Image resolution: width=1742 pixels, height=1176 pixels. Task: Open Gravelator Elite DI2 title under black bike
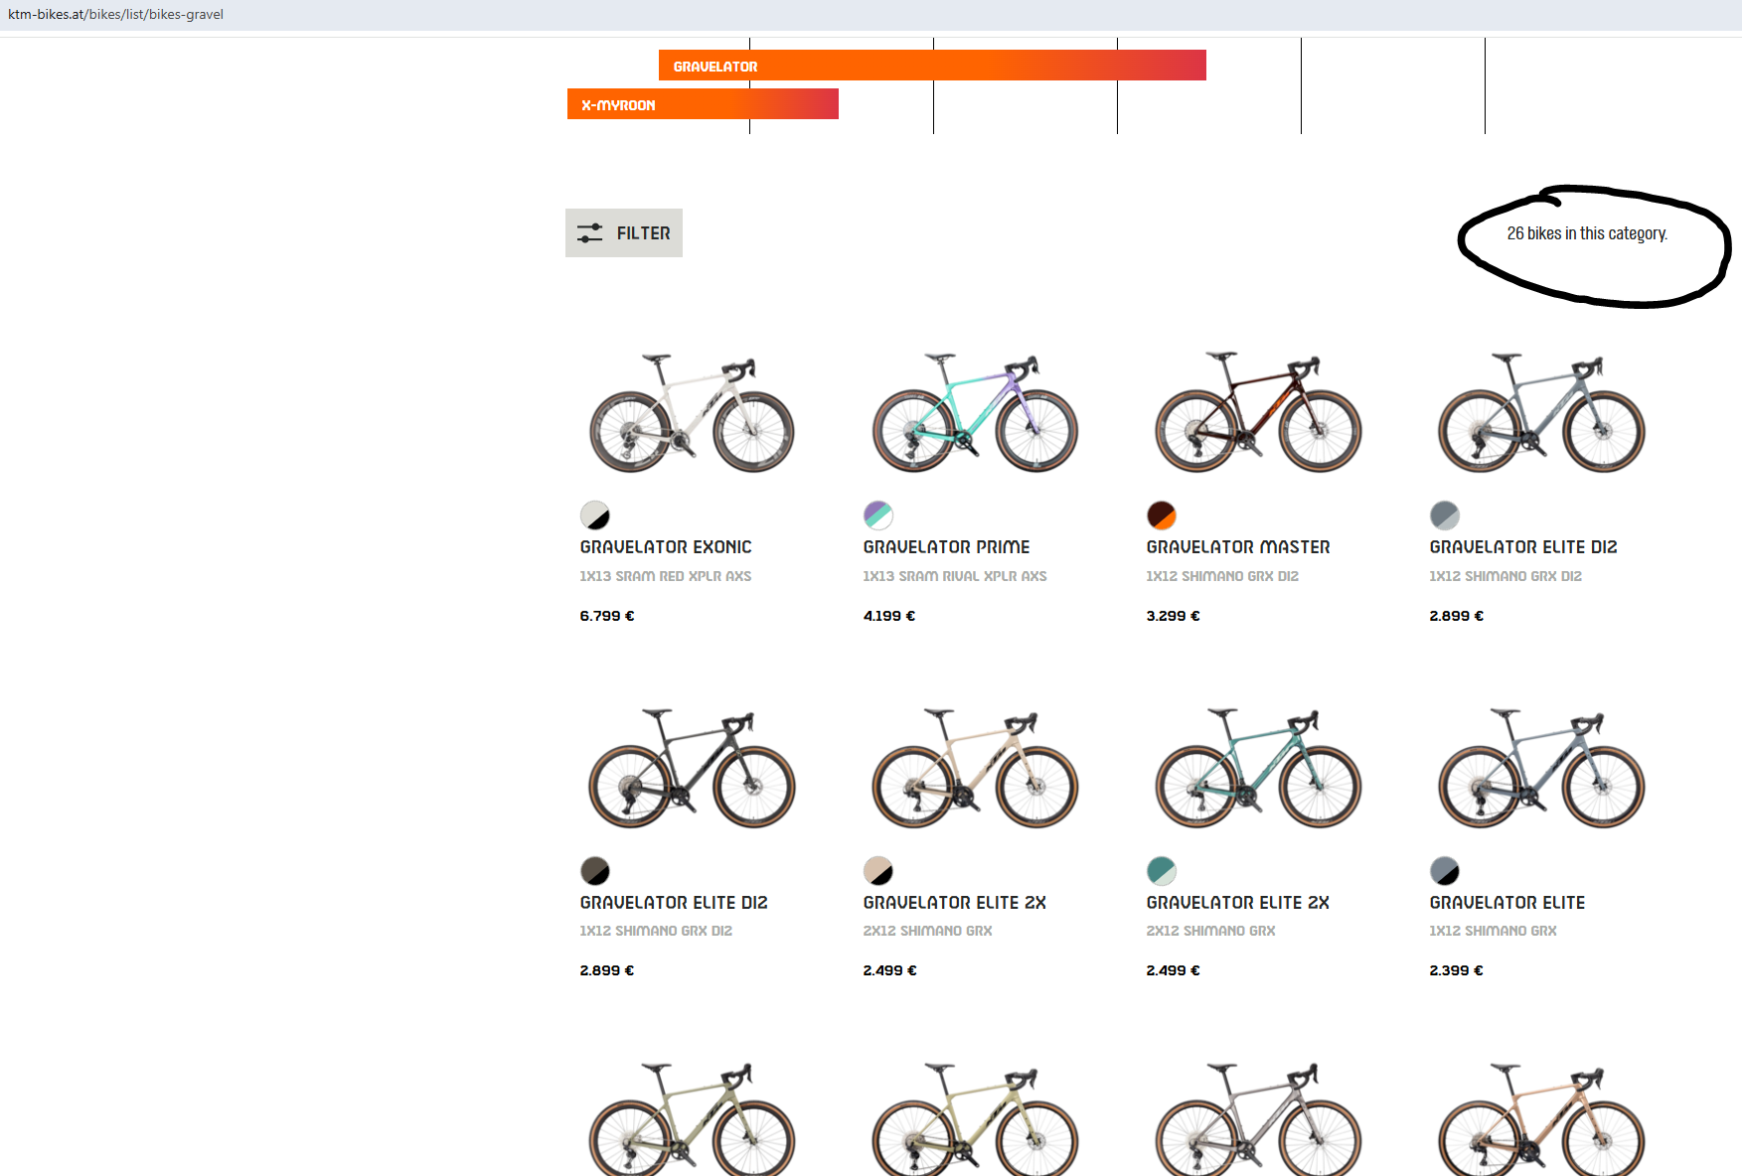pyautogui.click(x=674, y=903)
